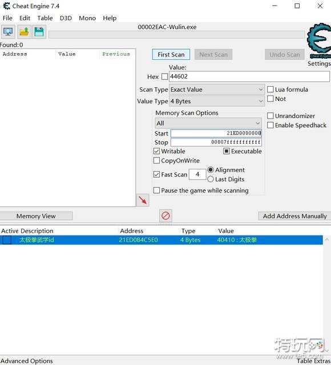Image resolution: width=331 pixels, height=365 pixels.
Task: Open the process list computer icon
Action: tap(8, 32)
